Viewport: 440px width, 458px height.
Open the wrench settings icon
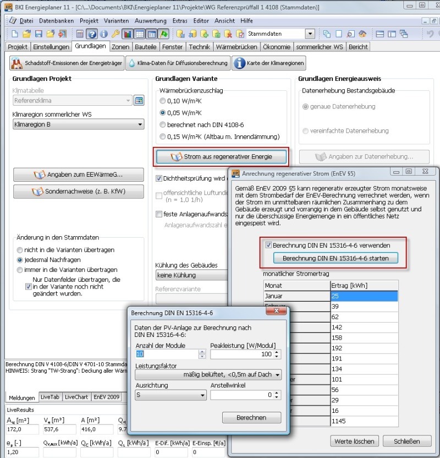(x=116, y=34)
